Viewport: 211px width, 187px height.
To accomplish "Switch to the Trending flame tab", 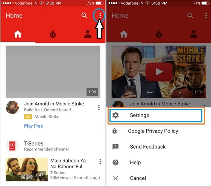I will 53,34.
